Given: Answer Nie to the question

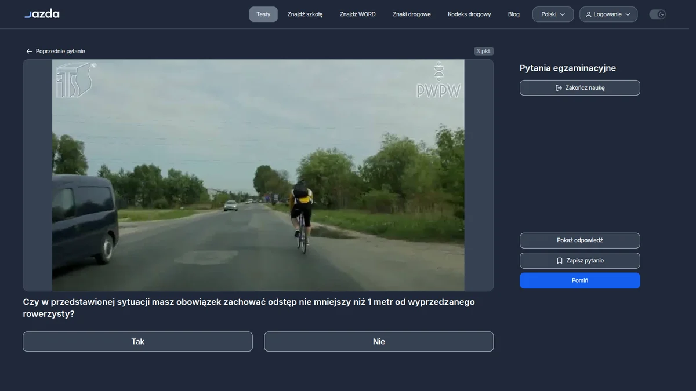Looking at the screenshot, I should tap(379, 342).
